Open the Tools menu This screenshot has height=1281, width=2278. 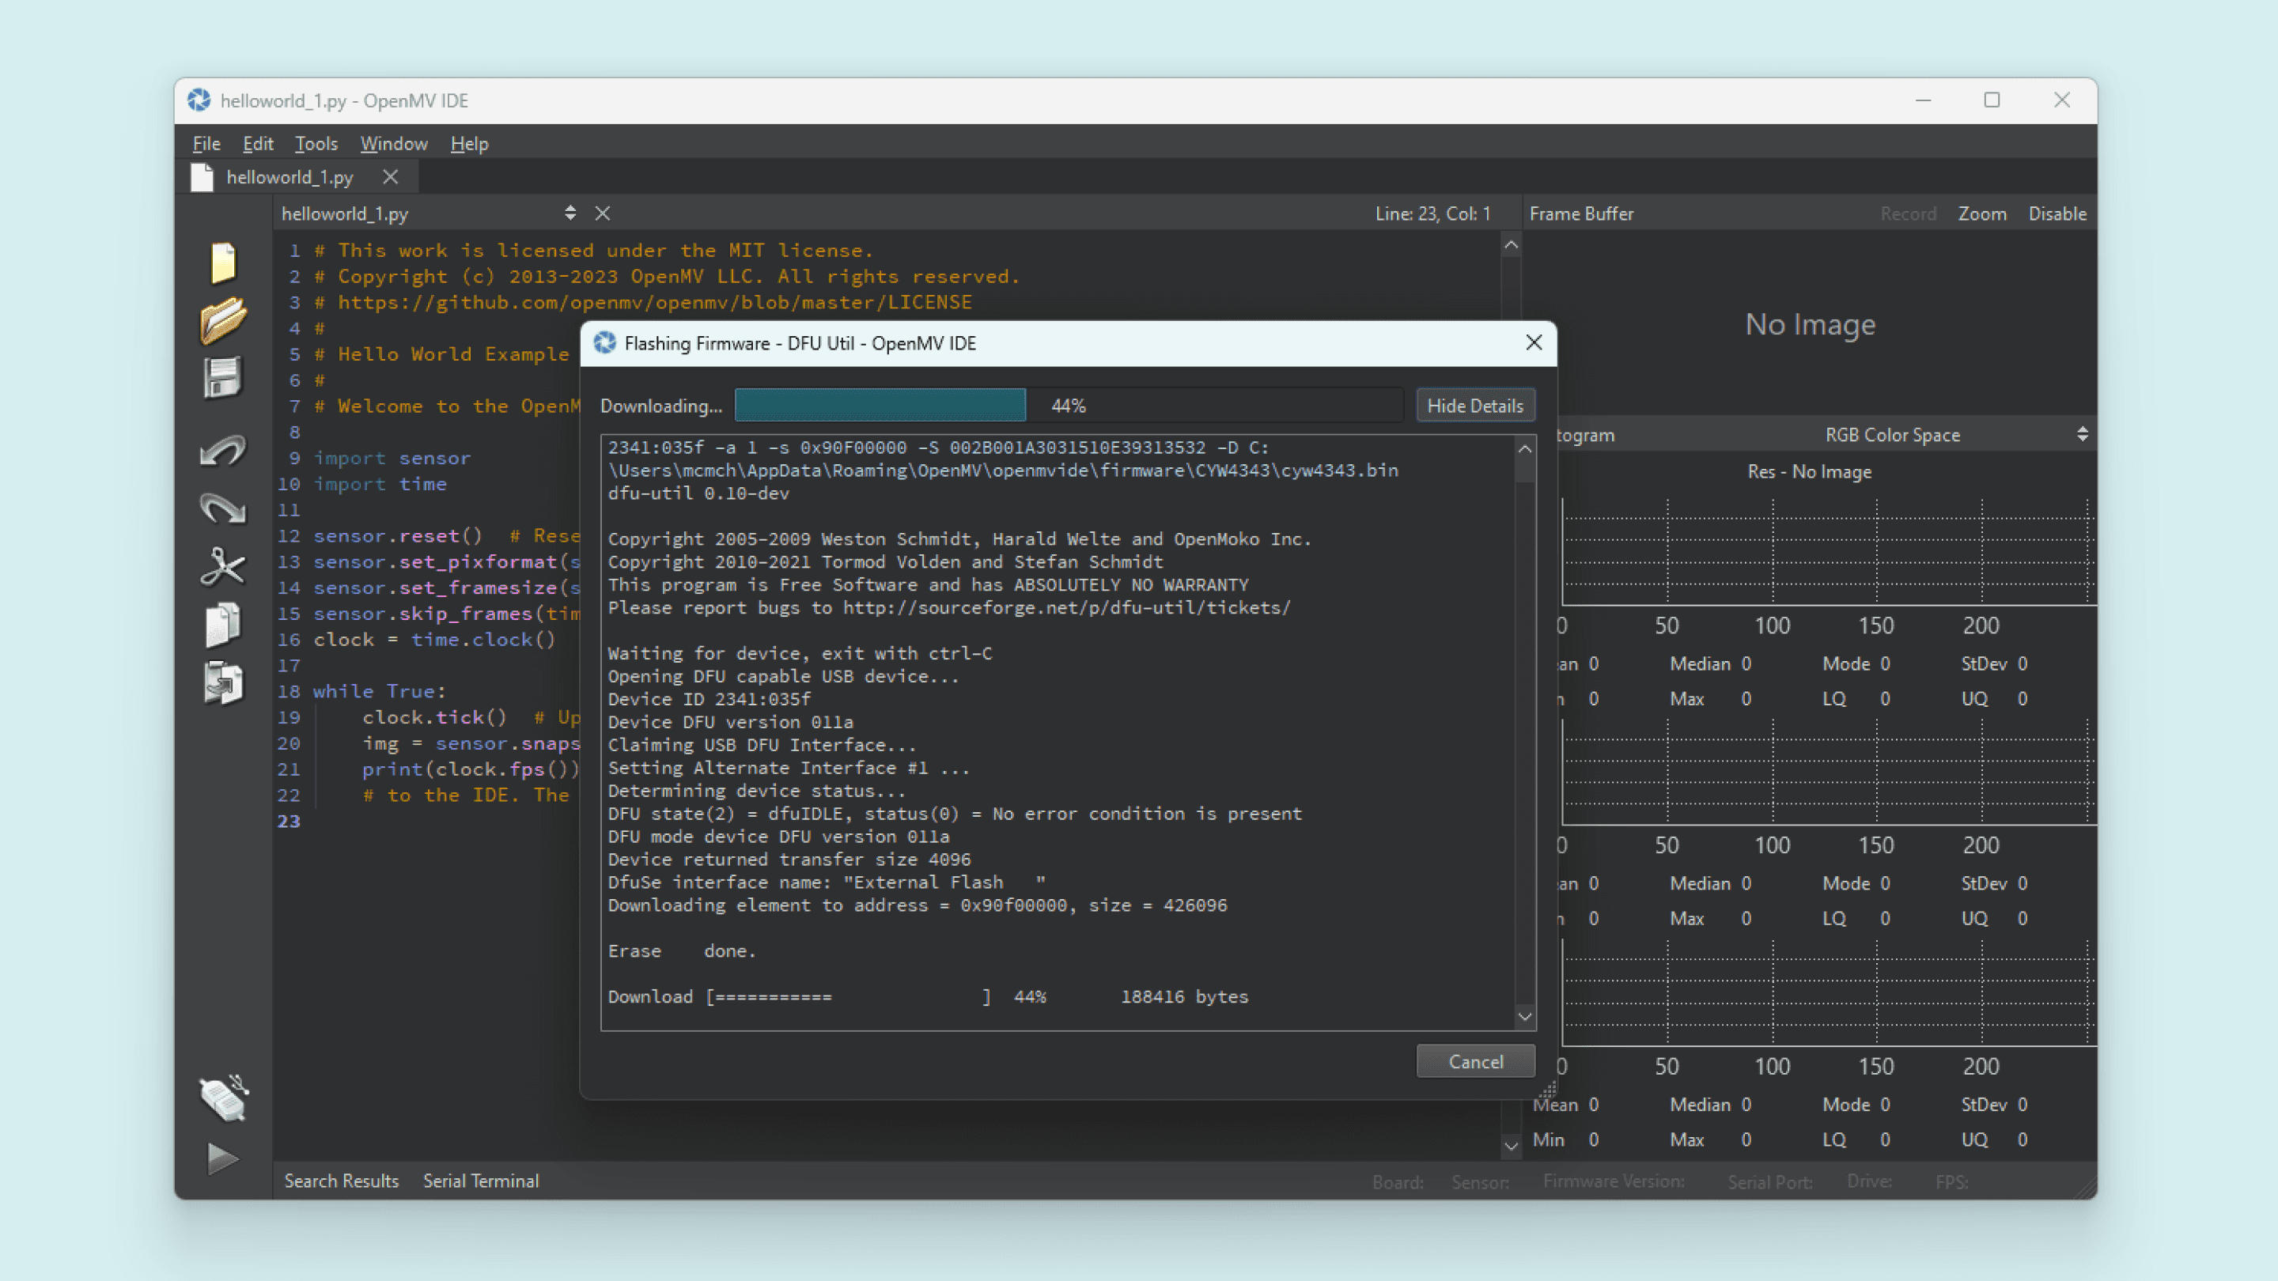[x=316, y=142]
